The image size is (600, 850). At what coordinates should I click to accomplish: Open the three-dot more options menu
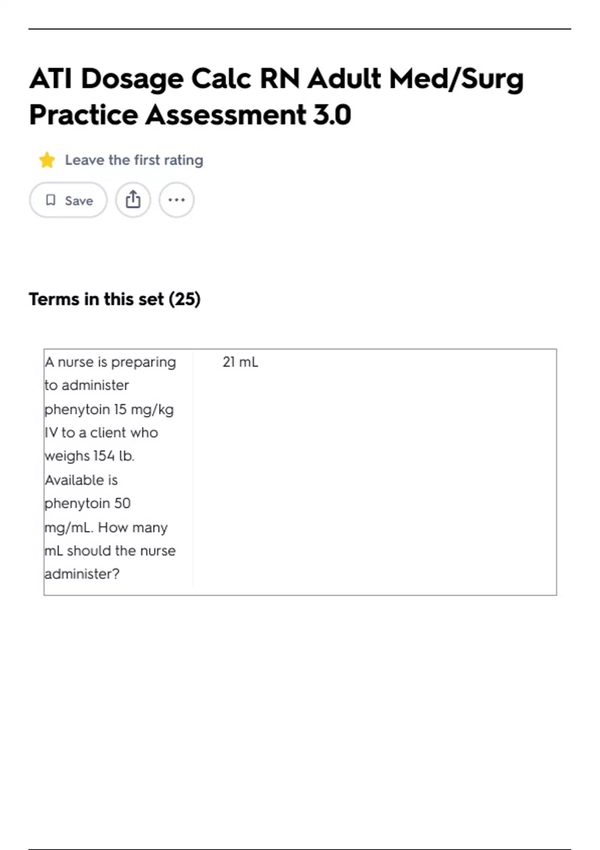click(176, 200)
